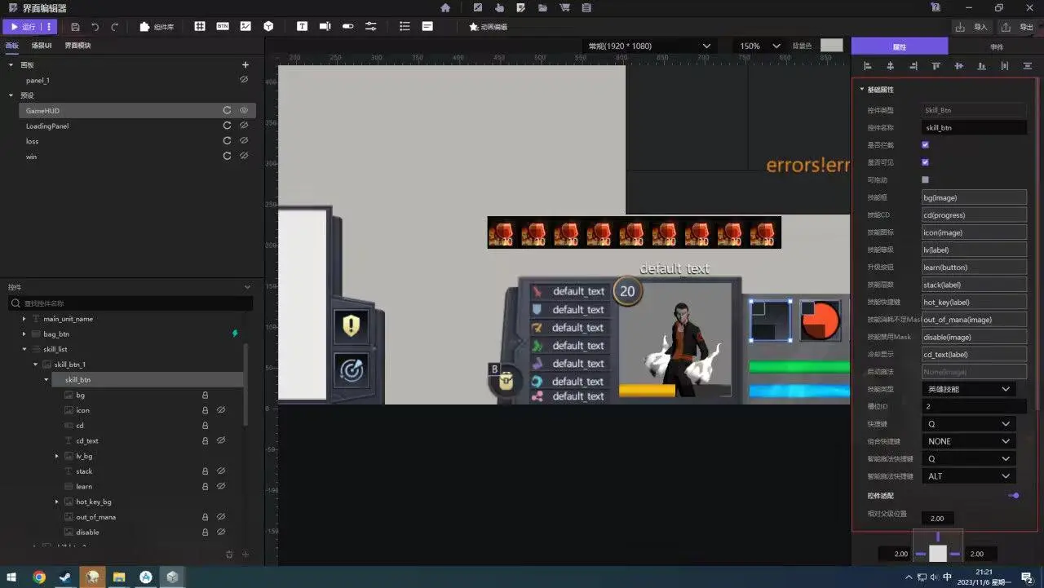Switch to the 事件 tab in the right panel
Screen dimensions: 1044x588
click(x=996, y=46)
